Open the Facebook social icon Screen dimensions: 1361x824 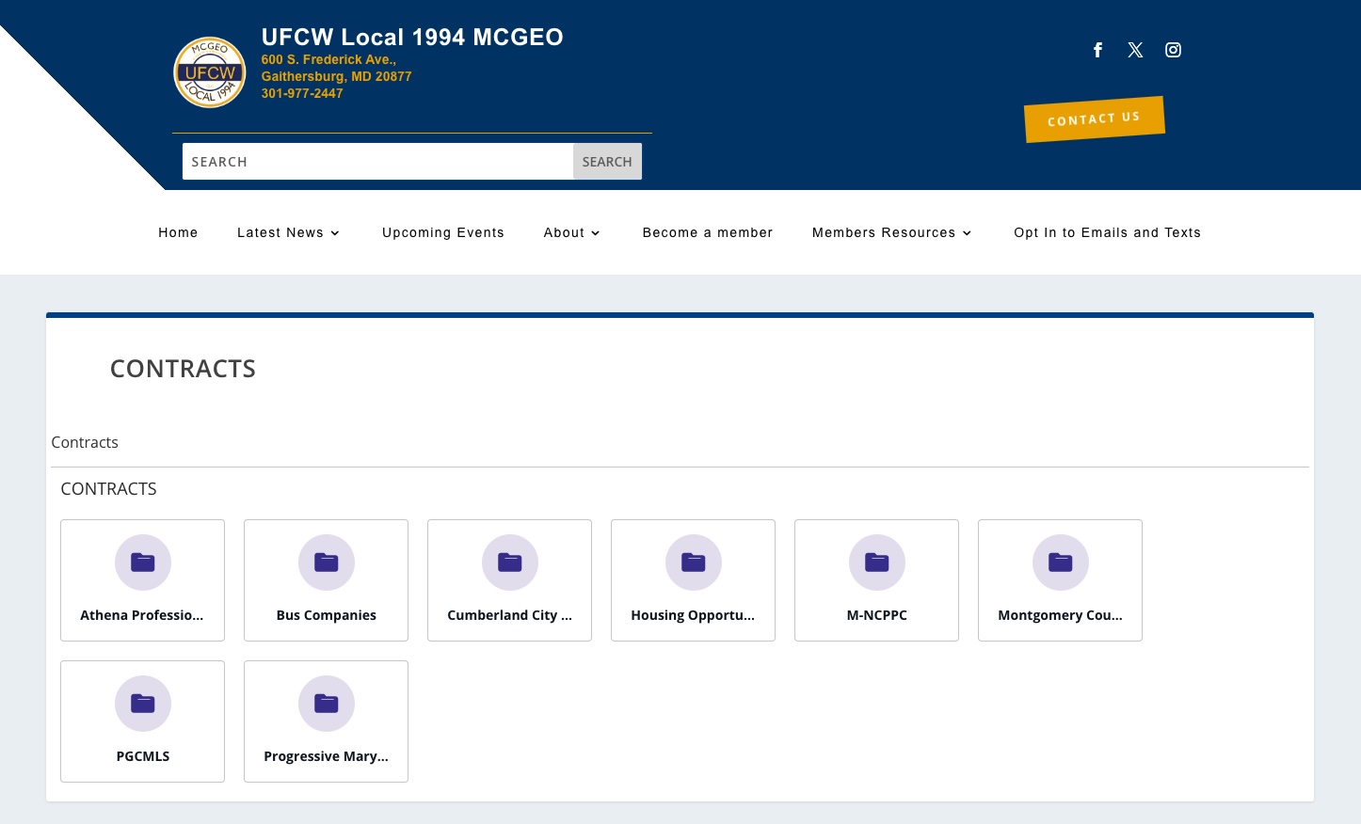tap(1097, 50)
